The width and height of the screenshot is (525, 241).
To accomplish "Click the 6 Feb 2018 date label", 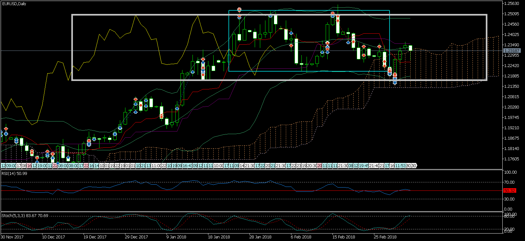I will tap(301, 237).
